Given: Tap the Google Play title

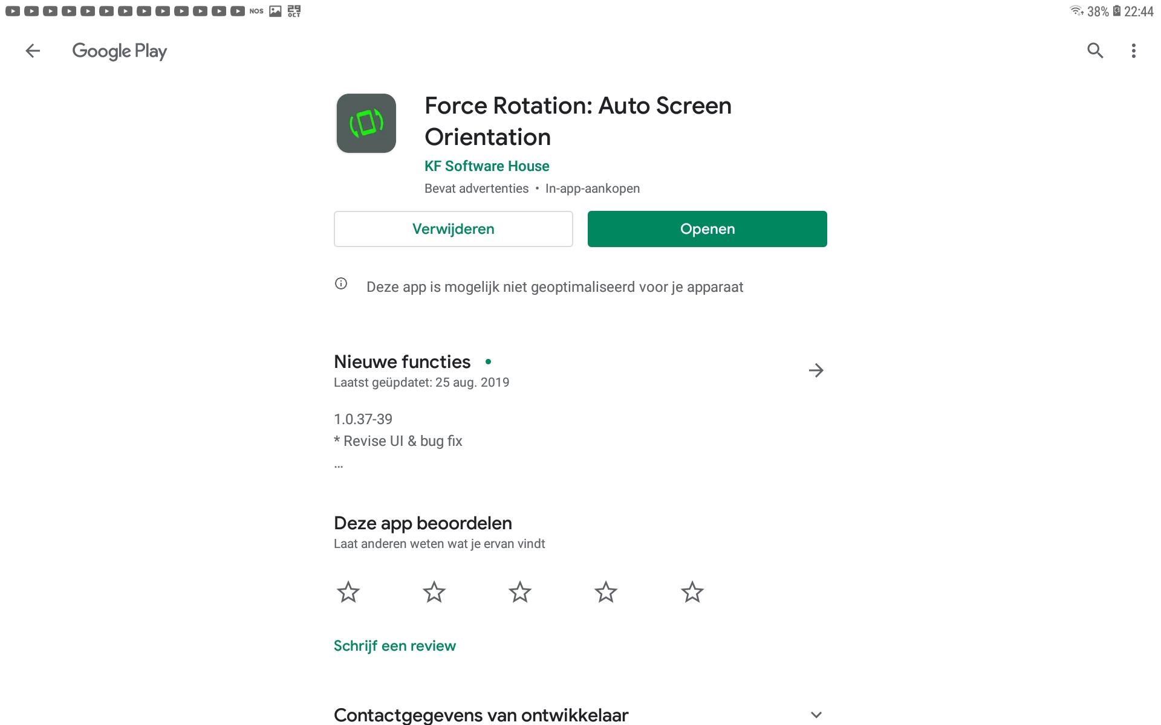Looking at the screenshot, I should [x=120, y=51].
